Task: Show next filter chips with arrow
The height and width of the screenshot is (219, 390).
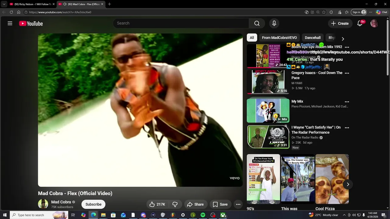Action: [343, 39]
